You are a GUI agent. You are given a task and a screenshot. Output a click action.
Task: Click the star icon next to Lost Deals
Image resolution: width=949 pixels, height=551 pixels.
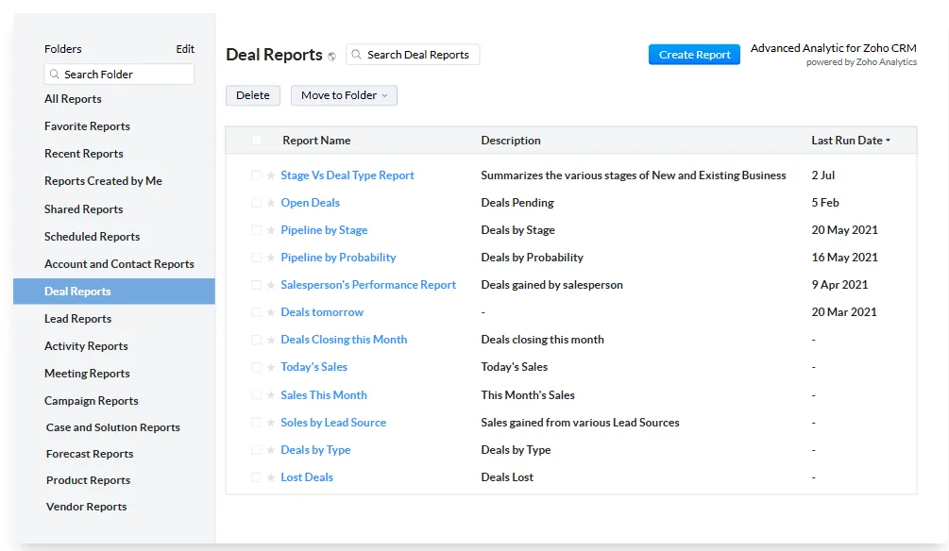tap(270, 476)
